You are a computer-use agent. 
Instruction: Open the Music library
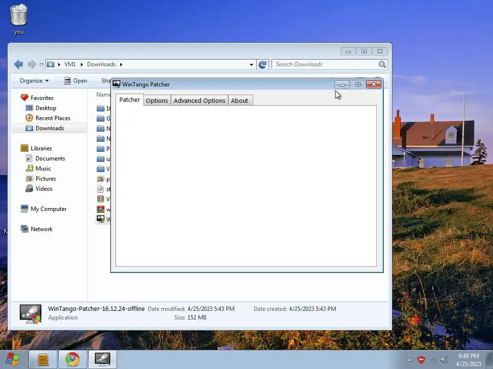point(43,169)
